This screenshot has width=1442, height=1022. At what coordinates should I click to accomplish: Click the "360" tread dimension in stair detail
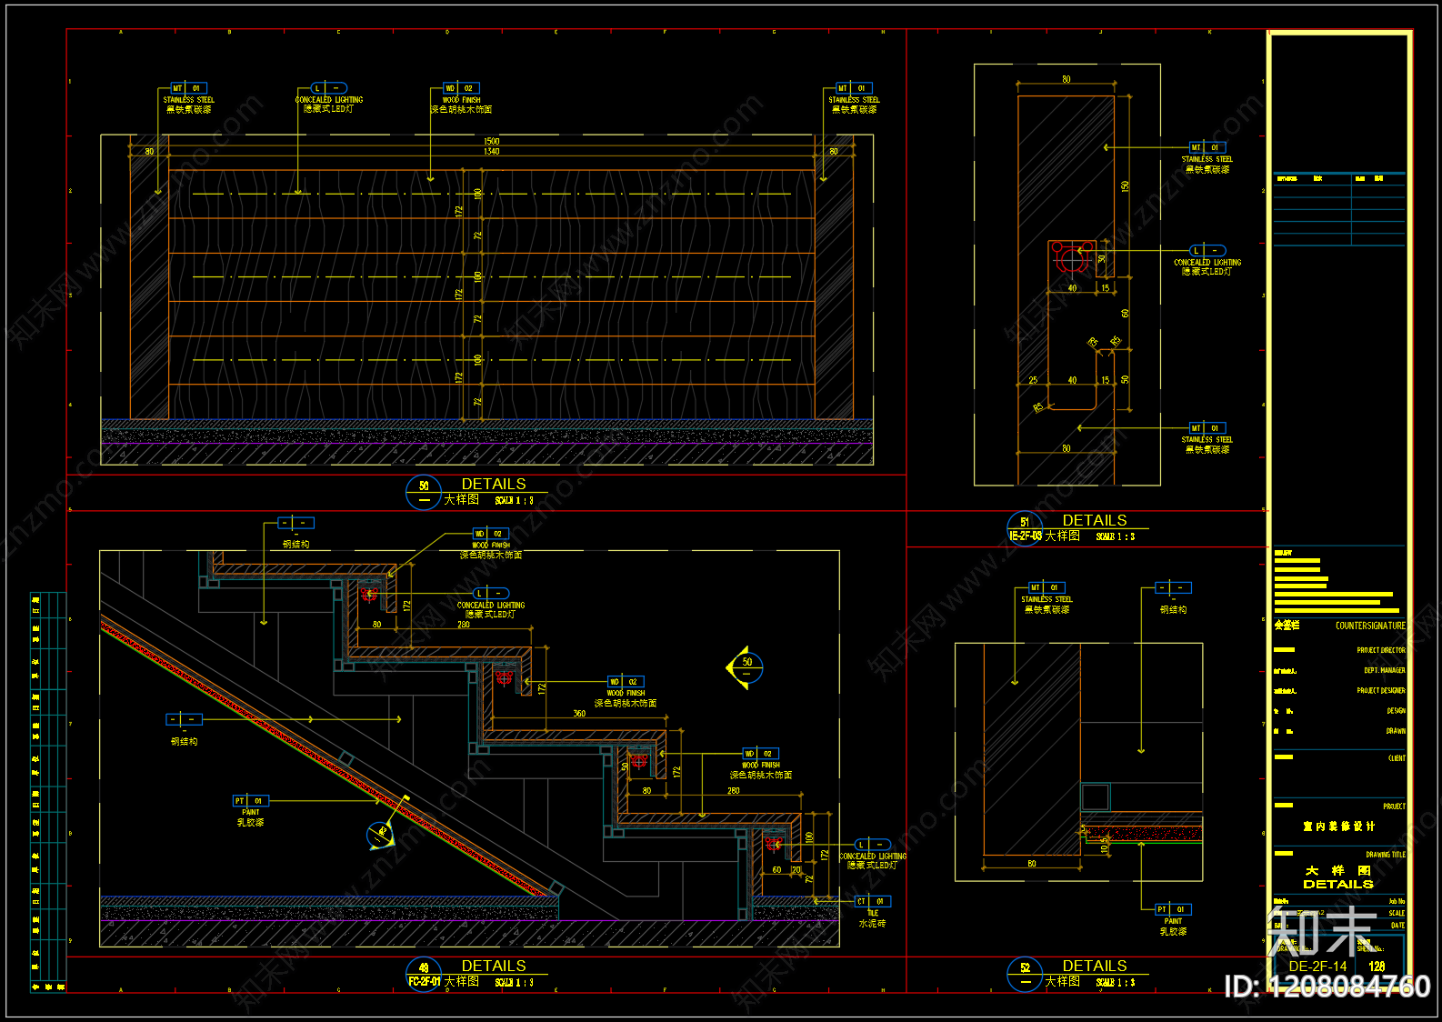click(579, 714)
